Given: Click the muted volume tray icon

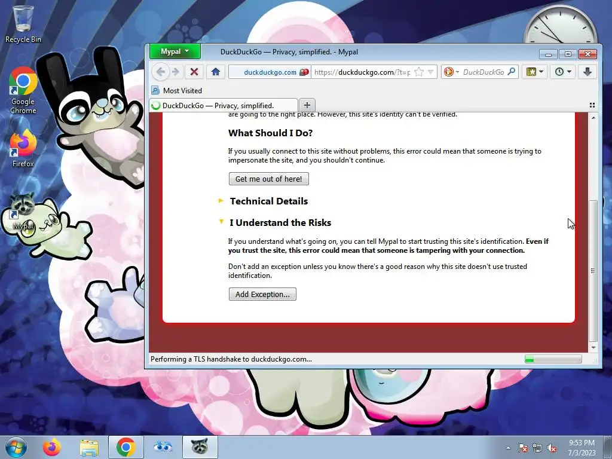Looking at the screenshot, I should (x=552, y=448).
